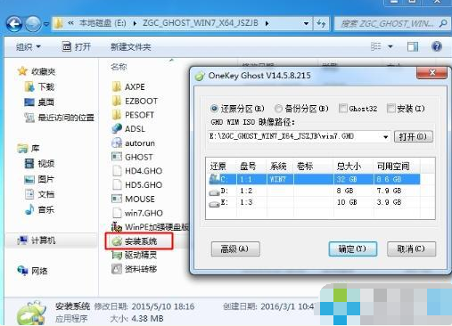This screenshot has width=452, height=326.
Task: Select the MOUSE application icon
Action: (117, 199)
